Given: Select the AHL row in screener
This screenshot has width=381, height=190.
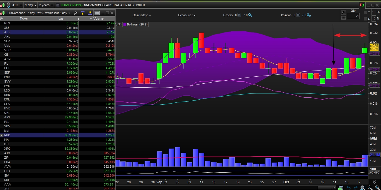Looking at the screenshot, I should click(58, 37).
